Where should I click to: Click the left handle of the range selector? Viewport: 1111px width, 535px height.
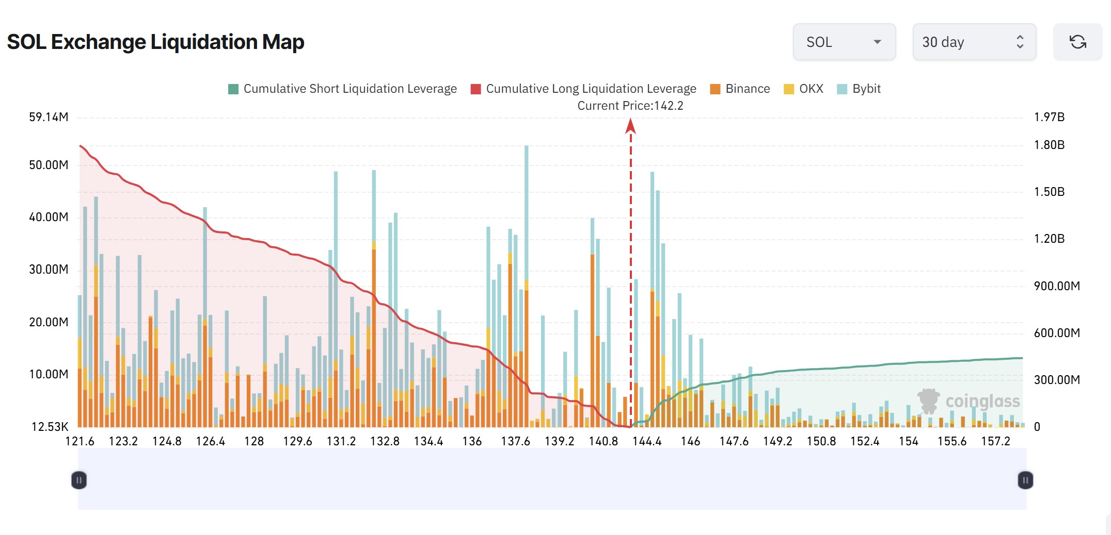click(78, 480)
